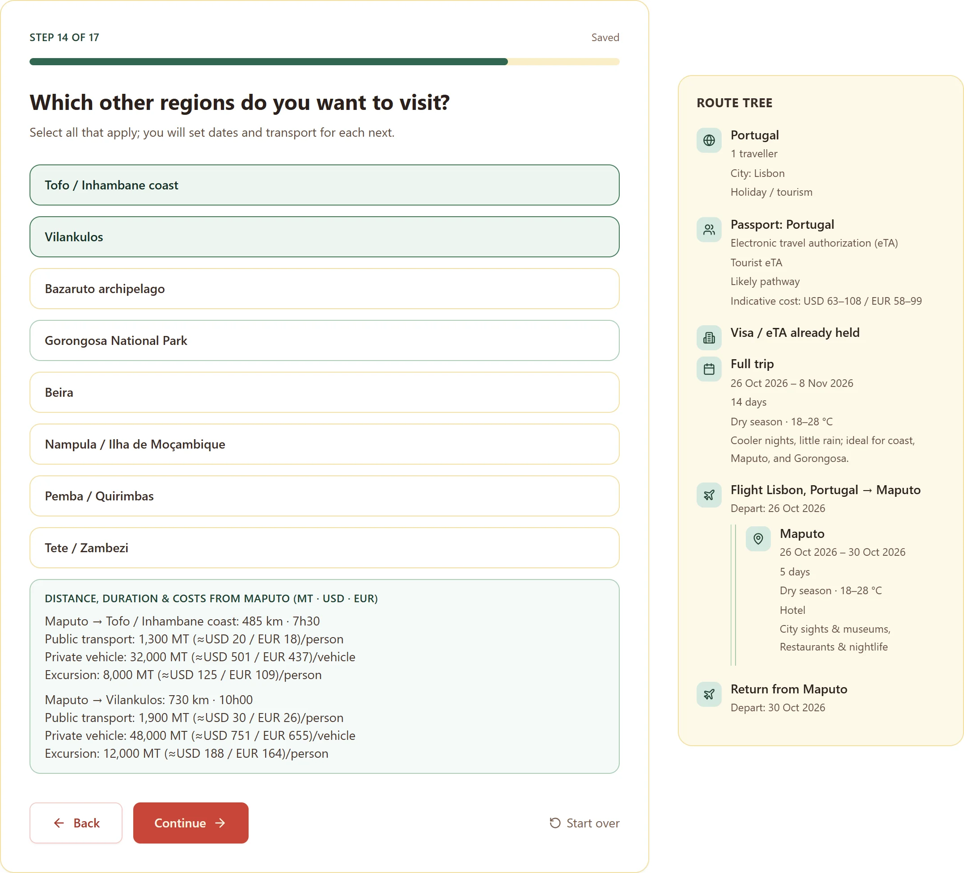Select the Pemba / Quirimbas option
The image size is (964, 873).
tap(324, 496)
